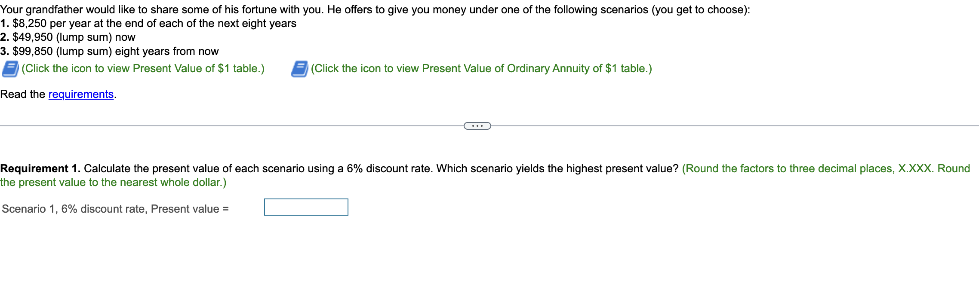This screenshot has height=299, width=979.
Task: Expand the ellipsis divider handle
Action: 477,126
